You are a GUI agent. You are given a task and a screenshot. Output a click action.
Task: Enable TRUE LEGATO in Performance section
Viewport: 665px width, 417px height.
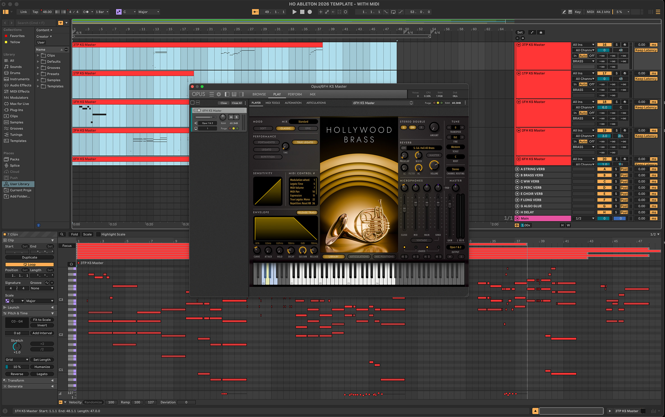tap(305, 142)
